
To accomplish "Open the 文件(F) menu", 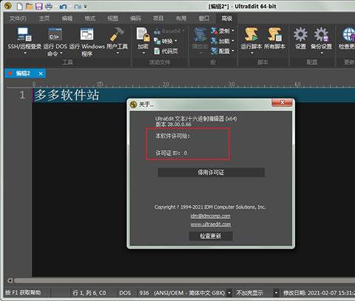I will [x=18, y=18].
